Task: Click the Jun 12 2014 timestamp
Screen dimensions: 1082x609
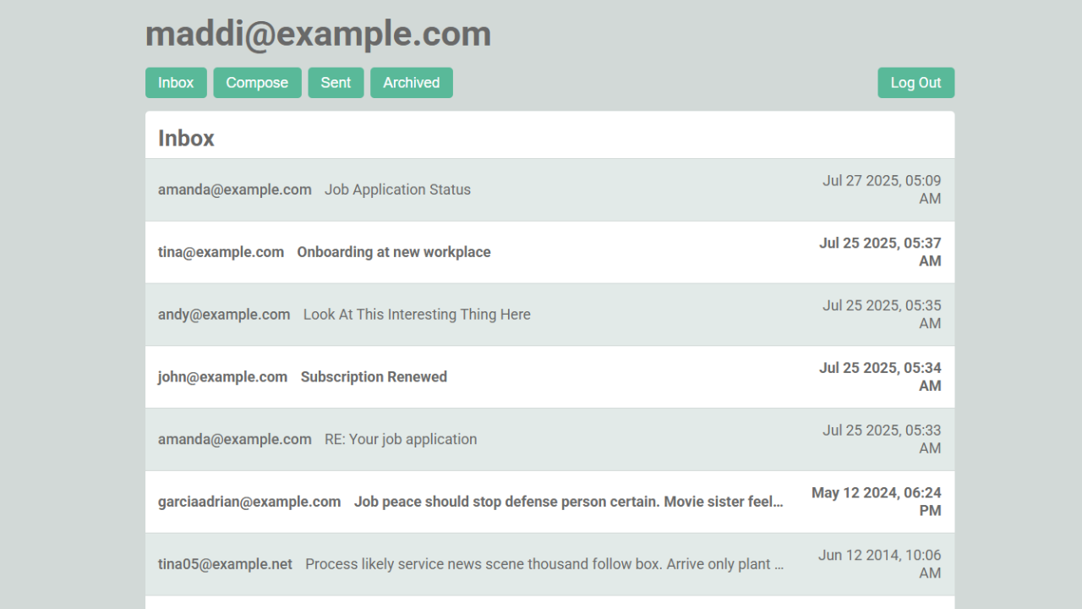Action: pyautogui.click(x=879, y=564)
